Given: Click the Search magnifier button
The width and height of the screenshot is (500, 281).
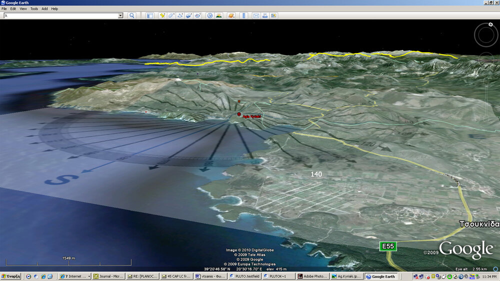Looking at the screenshot, I should (131, 15).
